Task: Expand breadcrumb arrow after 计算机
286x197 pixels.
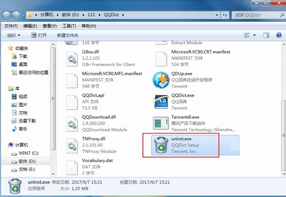Action: click(x=57, y=15)
